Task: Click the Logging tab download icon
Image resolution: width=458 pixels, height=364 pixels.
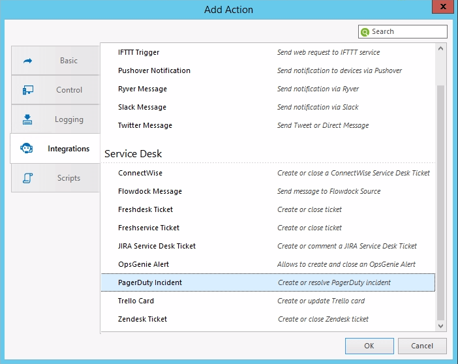Action: pos(27,119)
